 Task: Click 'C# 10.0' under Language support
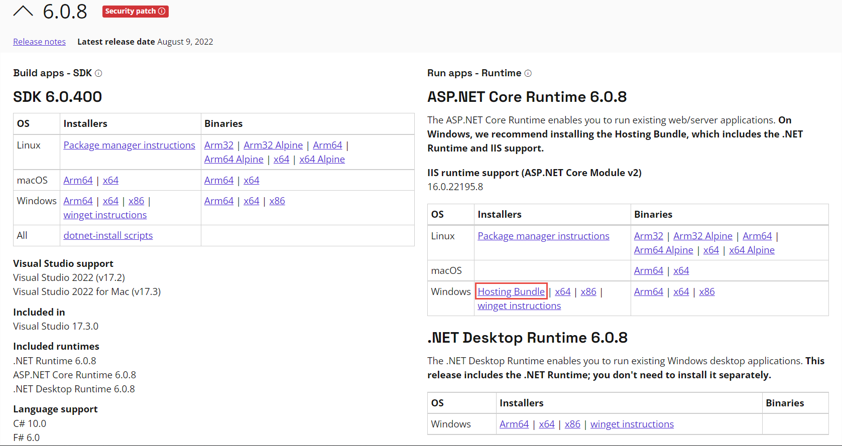(x=30, y=423)
